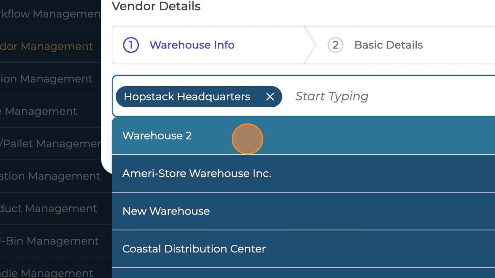This screenshot has width=495, height=278.
Task: Click sidebar item directly above Product Management
Action: [50, 176]
